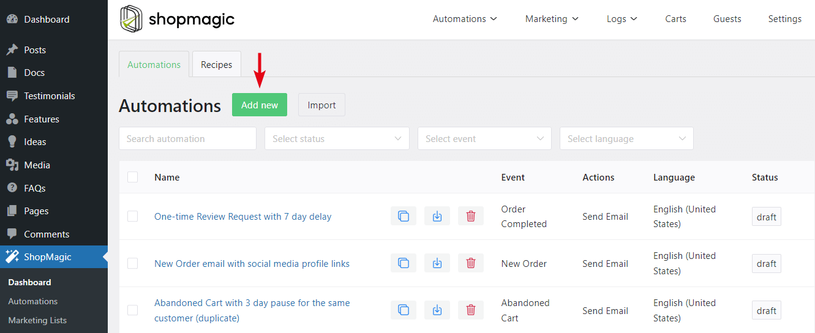Viewport: 815px width, 333px height.
Task: Click the shopmagic logo icon
Action: 131,19
